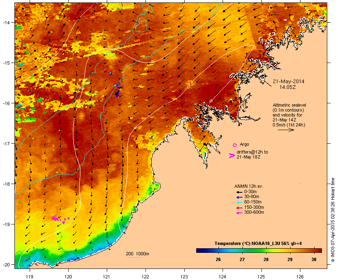Click the colorbar tick value 30
The width and height of the screenshot is (338, 280).
click(x=314, y=259)
